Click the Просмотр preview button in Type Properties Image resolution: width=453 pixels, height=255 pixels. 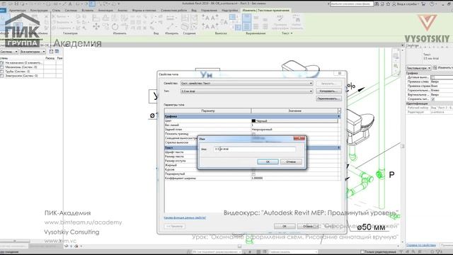pos(175,226)
